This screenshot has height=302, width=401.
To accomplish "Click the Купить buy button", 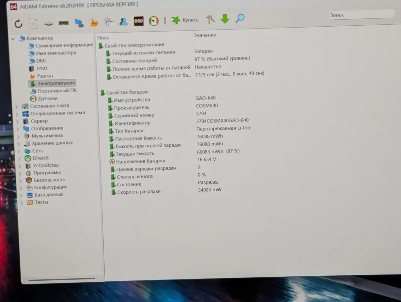I will (x=185, y=20).
